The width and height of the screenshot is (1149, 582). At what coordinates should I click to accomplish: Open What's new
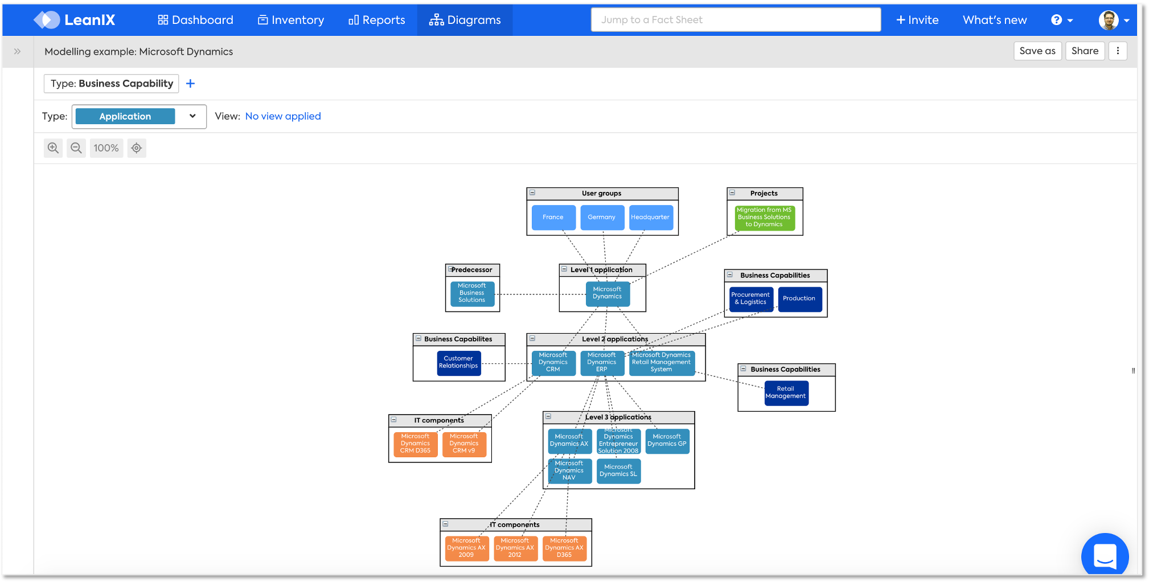pos(995,20)
